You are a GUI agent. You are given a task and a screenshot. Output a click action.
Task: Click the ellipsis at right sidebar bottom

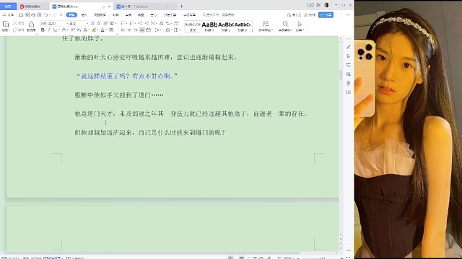[348, 250]
